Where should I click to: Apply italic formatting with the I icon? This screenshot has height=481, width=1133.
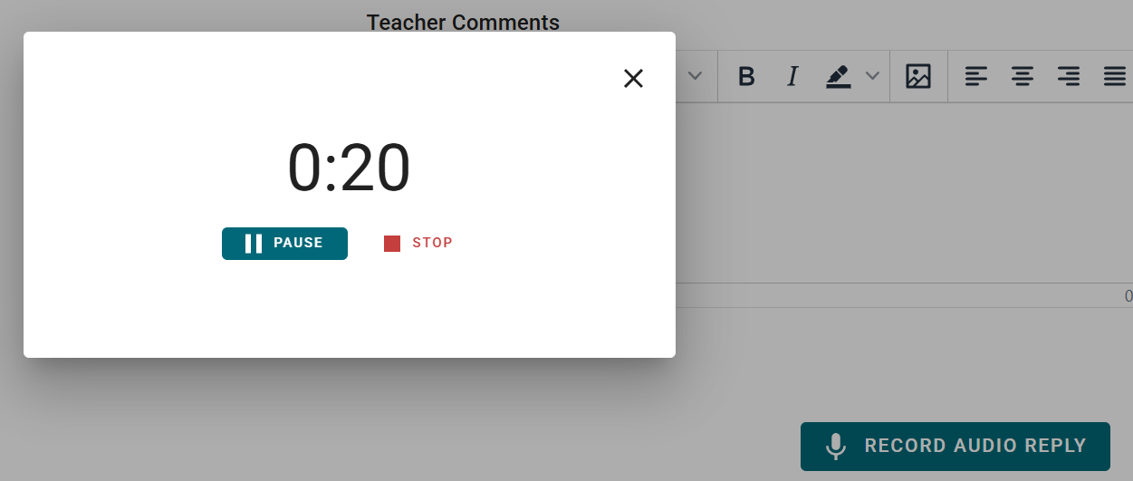(x=792, y=77)
